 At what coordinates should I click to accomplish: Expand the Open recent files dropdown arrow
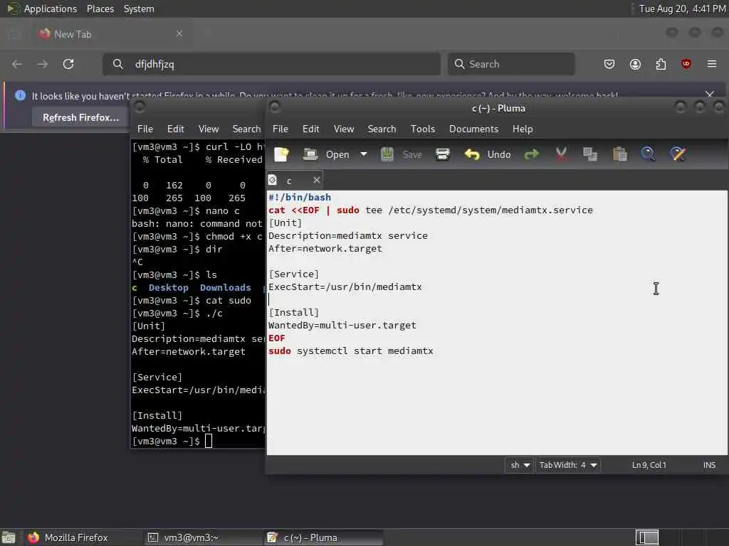point(364,154)
